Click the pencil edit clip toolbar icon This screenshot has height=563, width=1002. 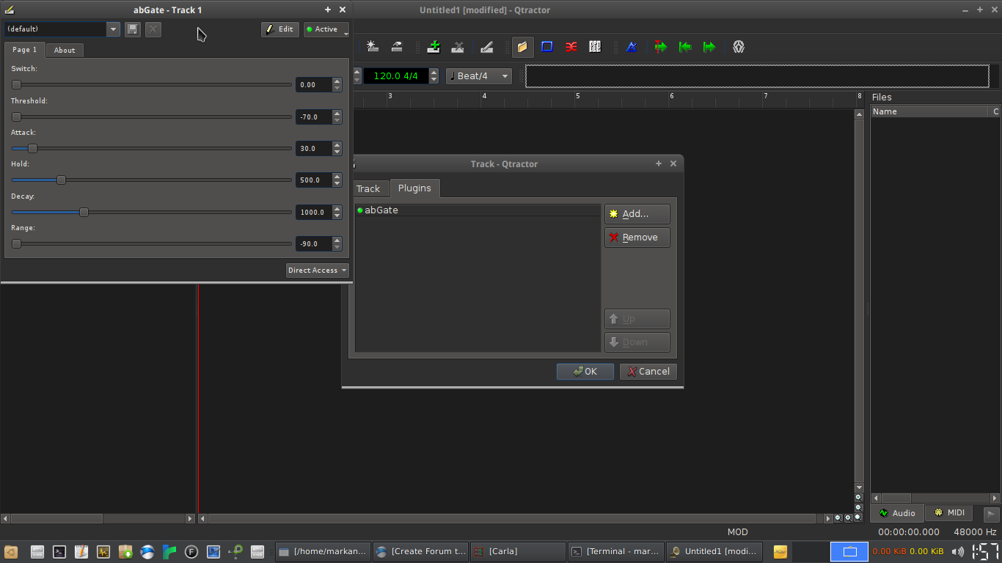pyautogui.click(x=487, y=47)
